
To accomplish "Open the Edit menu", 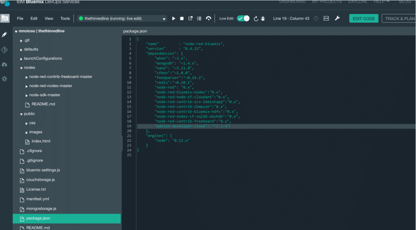I will (34, 19).
